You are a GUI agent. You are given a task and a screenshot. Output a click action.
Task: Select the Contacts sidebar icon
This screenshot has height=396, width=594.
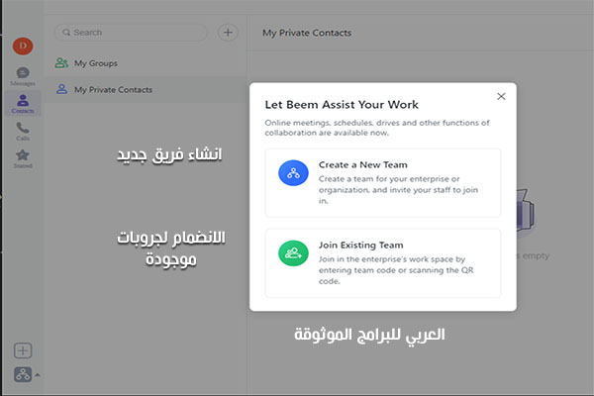23,103
